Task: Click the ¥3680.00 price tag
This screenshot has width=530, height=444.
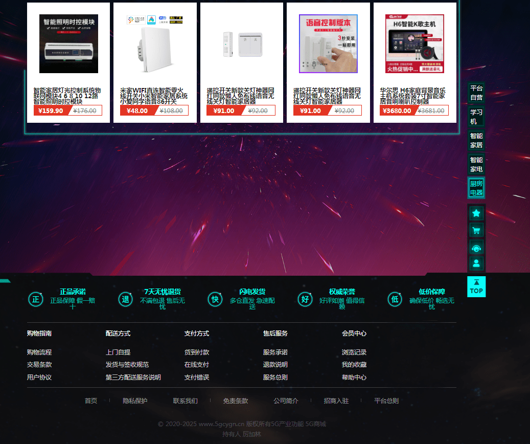Action: [397, 110]
